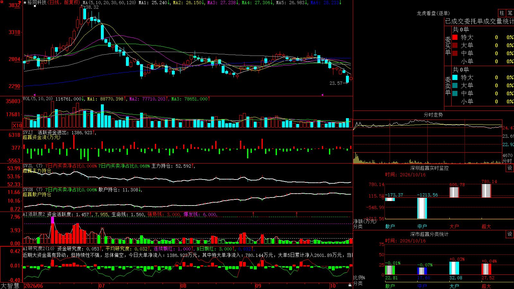Select the MA(5,10,20,30,60,120) indicator label
Screen dimensions: 514x289
pos(109,3)
